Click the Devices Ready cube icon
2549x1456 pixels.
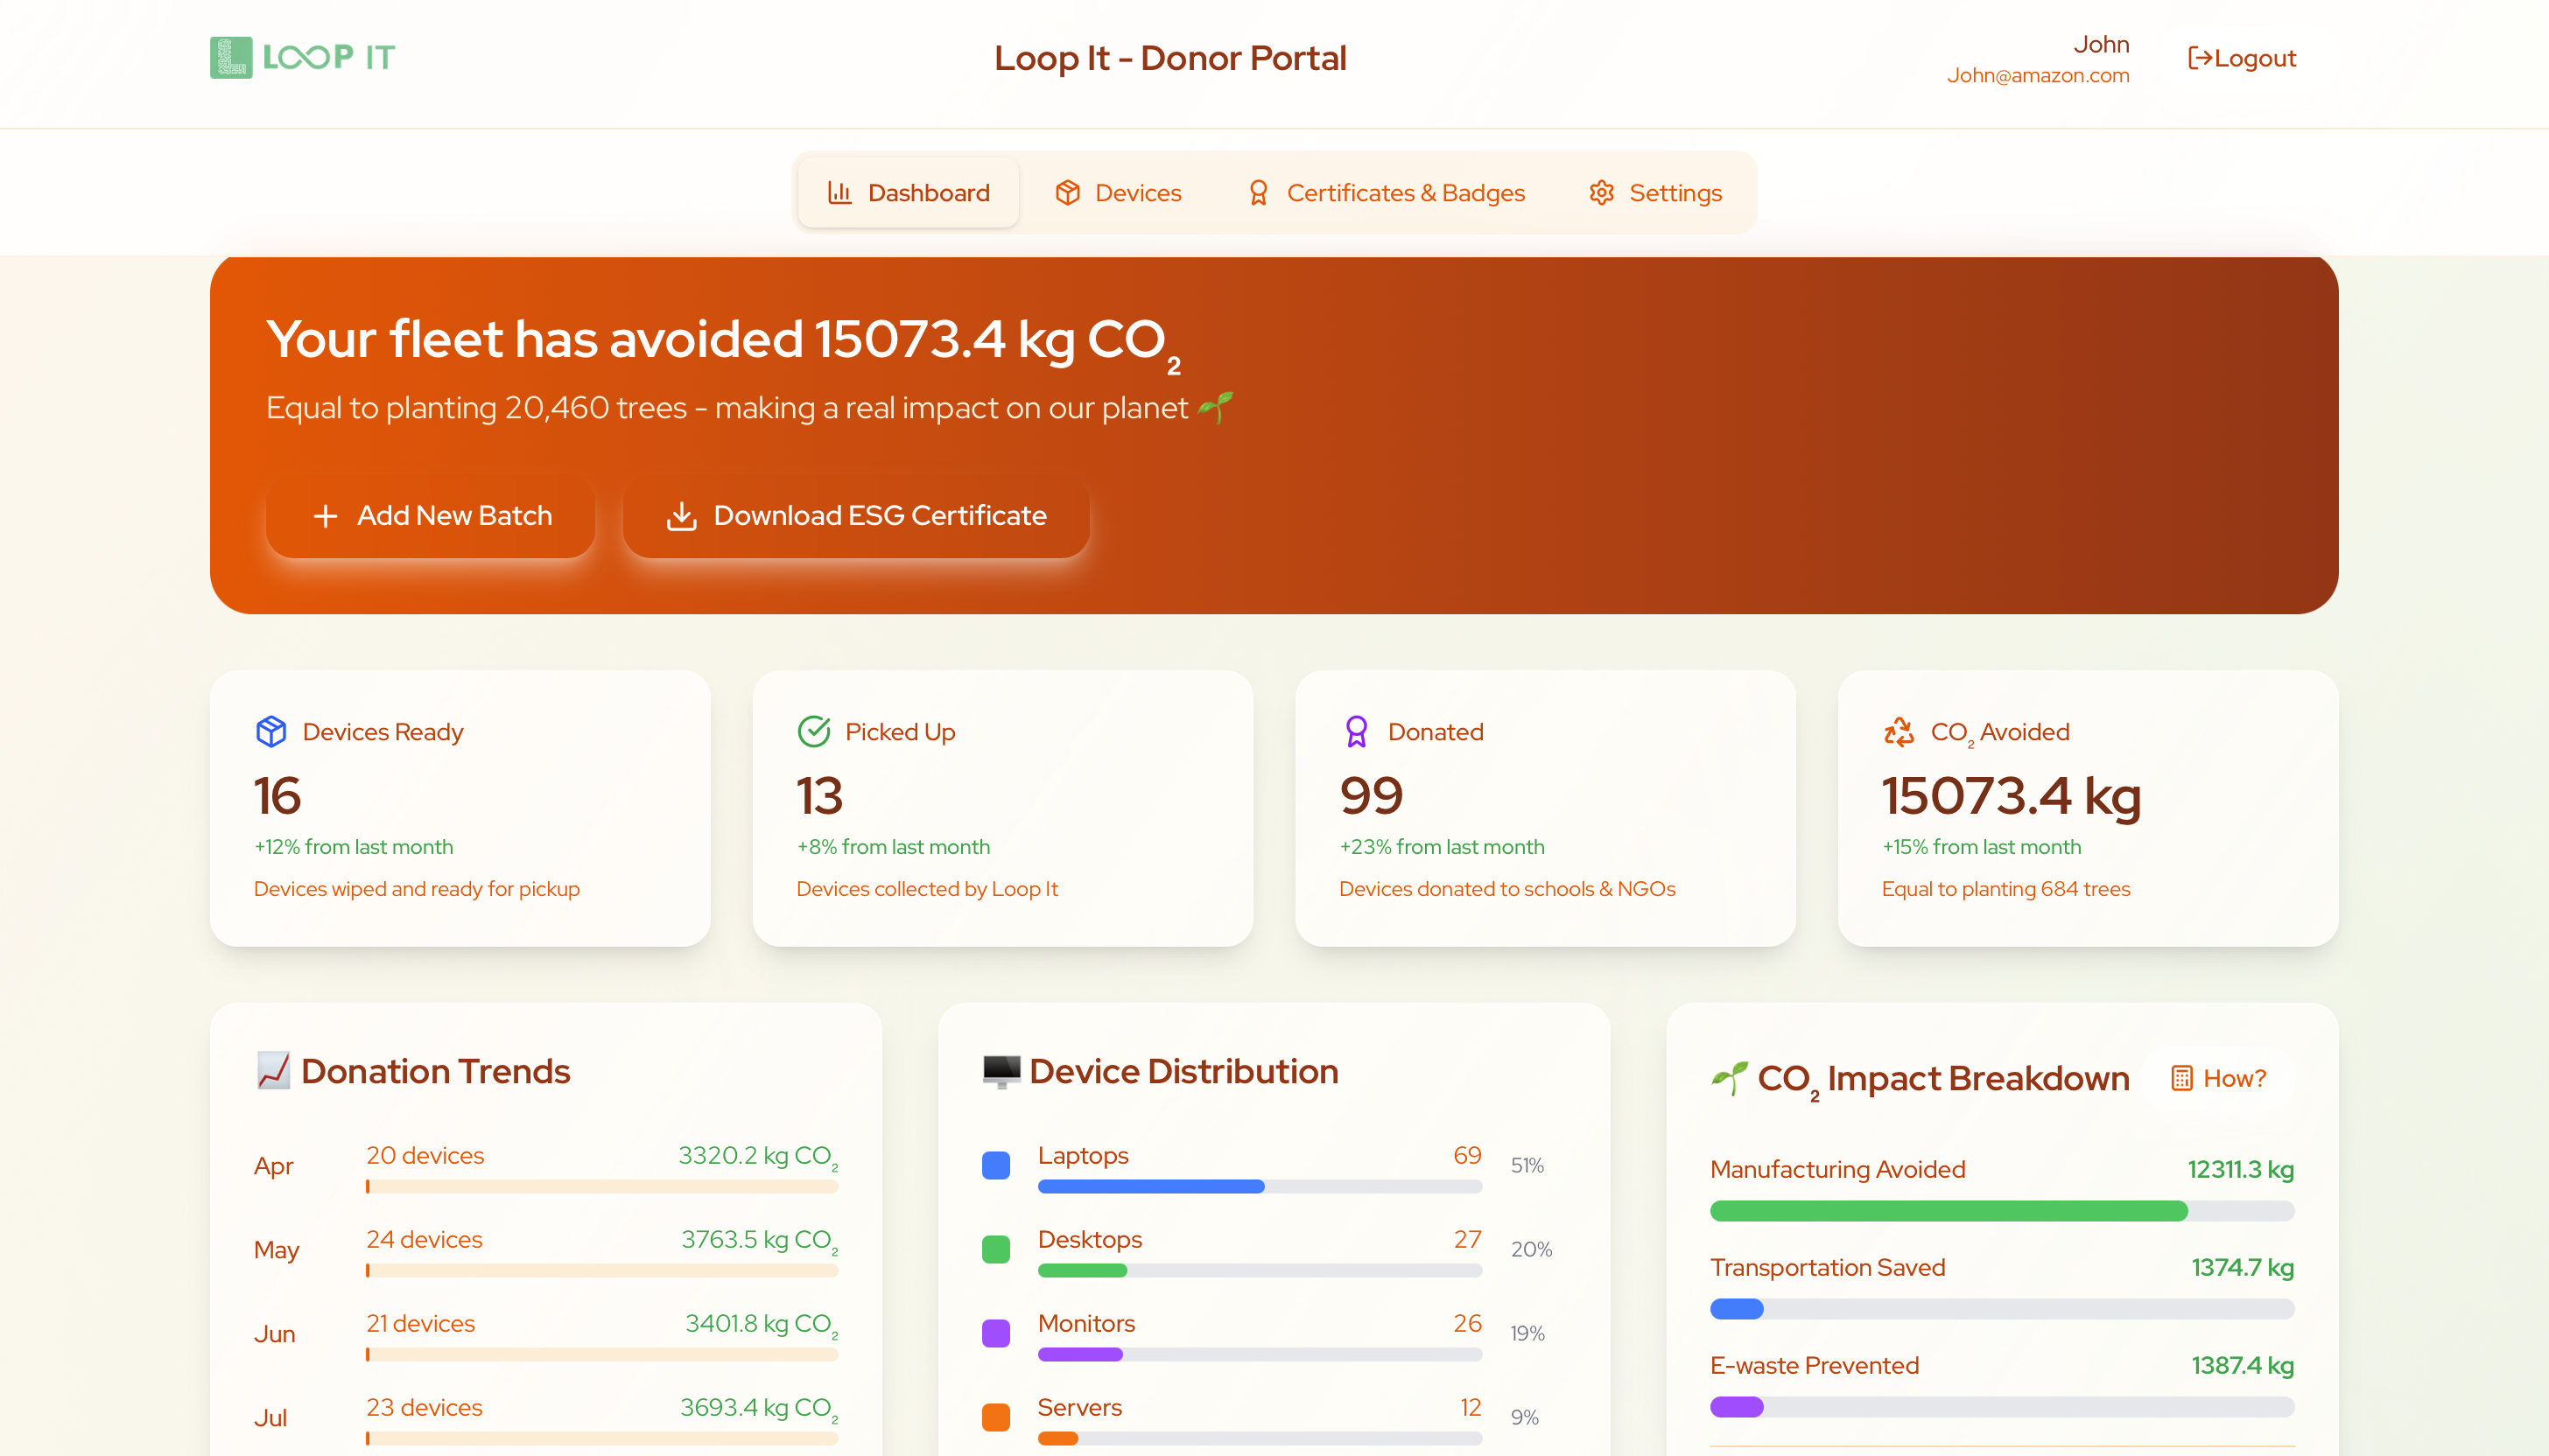[271, 731]
